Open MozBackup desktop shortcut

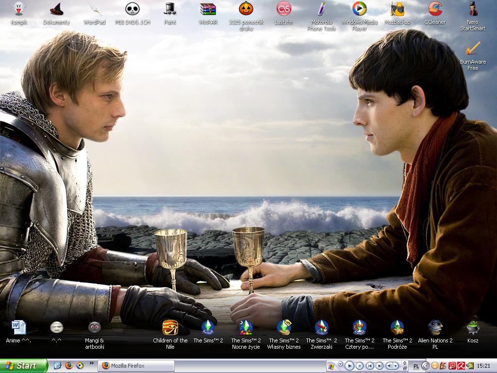(397, 13)
